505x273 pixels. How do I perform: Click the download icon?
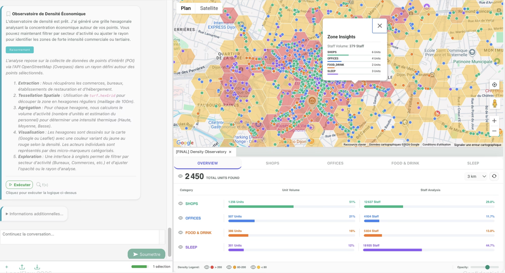point(37,267)
